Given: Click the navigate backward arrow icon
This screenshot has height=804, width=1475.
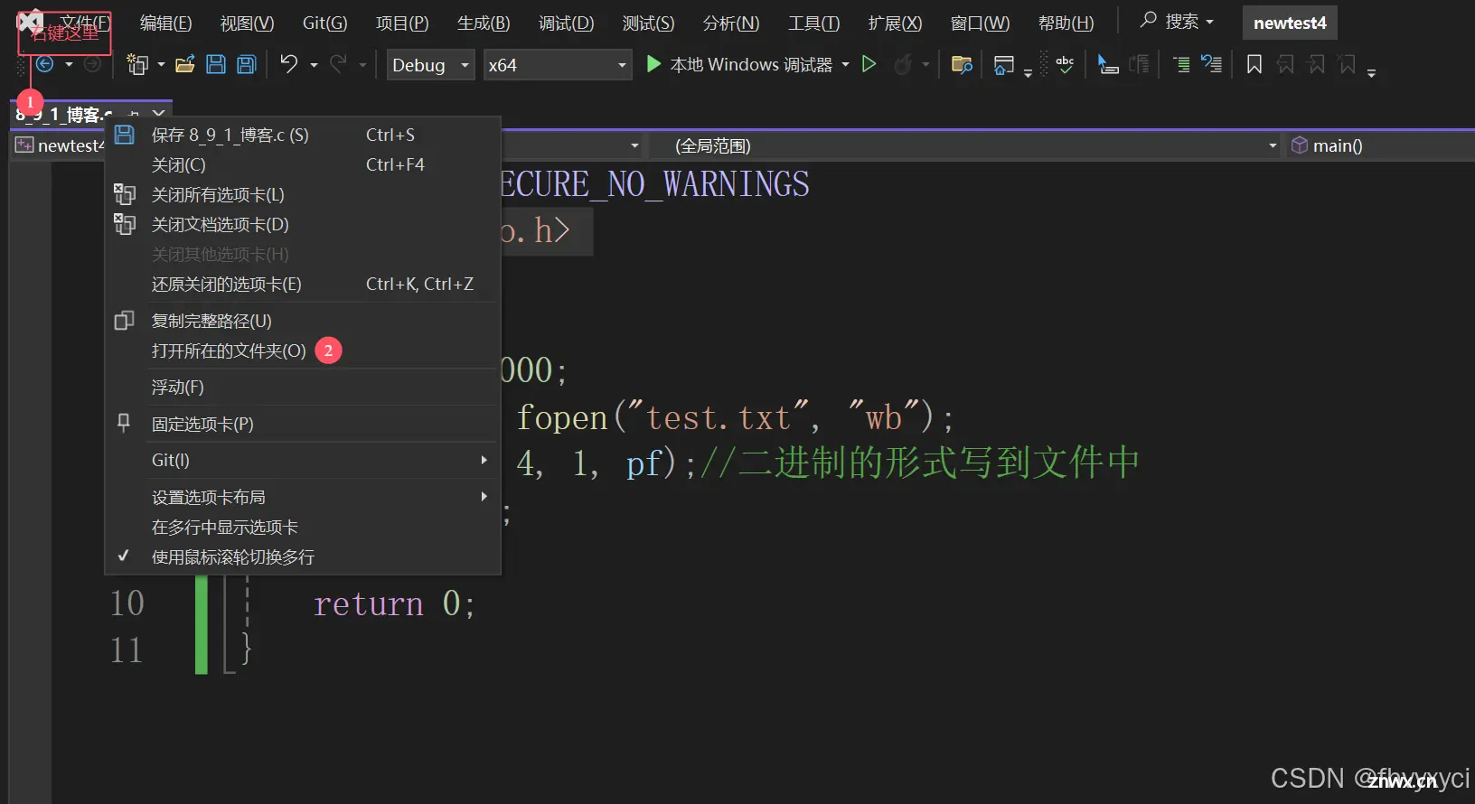Looking at the screenshot, I should pos(44,64).
